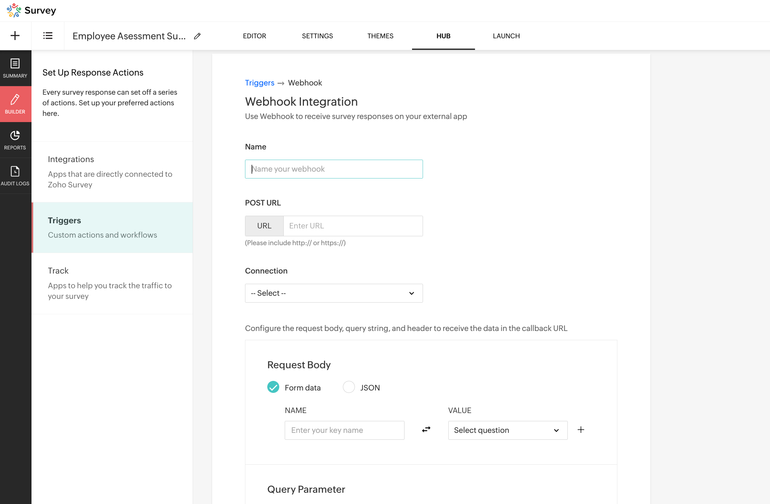Open Summary from left sidebar
770x504 pixels.
click(15, 68)
